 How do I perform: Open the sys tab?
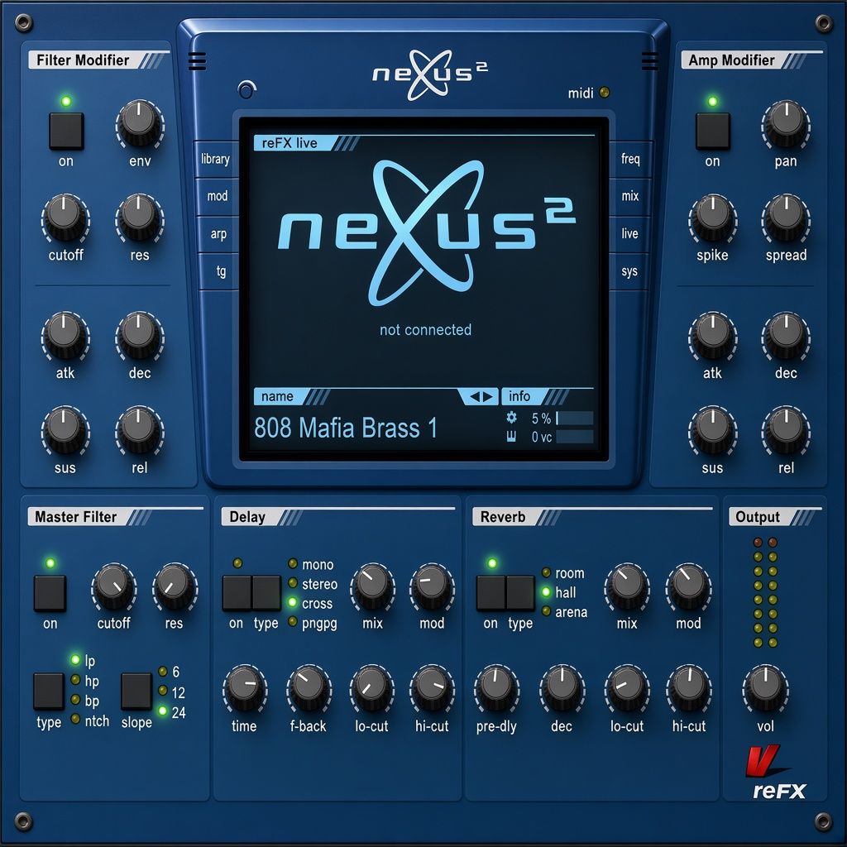click(x=629, y=271)
